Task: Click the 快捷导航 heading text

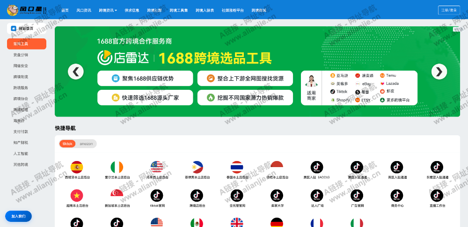Action: coord(66,128)
